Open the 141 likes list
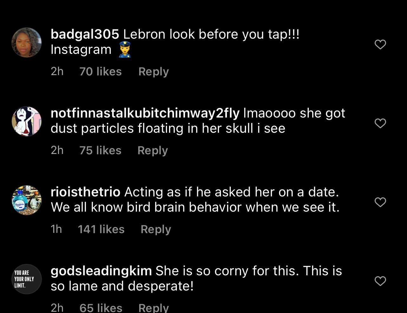The width and height of the screenshot is (407, 313). (x=101, y=229)
